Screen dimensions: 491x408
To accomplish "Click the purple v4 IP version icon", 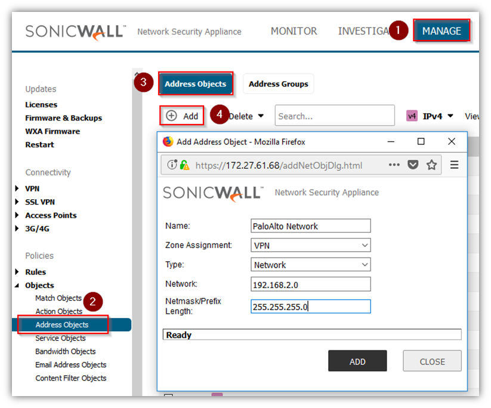I will (x=412, y=116).
